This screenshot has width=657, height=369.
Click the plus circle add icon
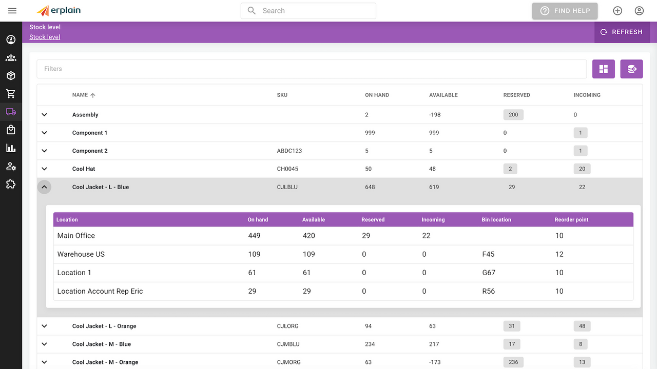pos(617,11)
